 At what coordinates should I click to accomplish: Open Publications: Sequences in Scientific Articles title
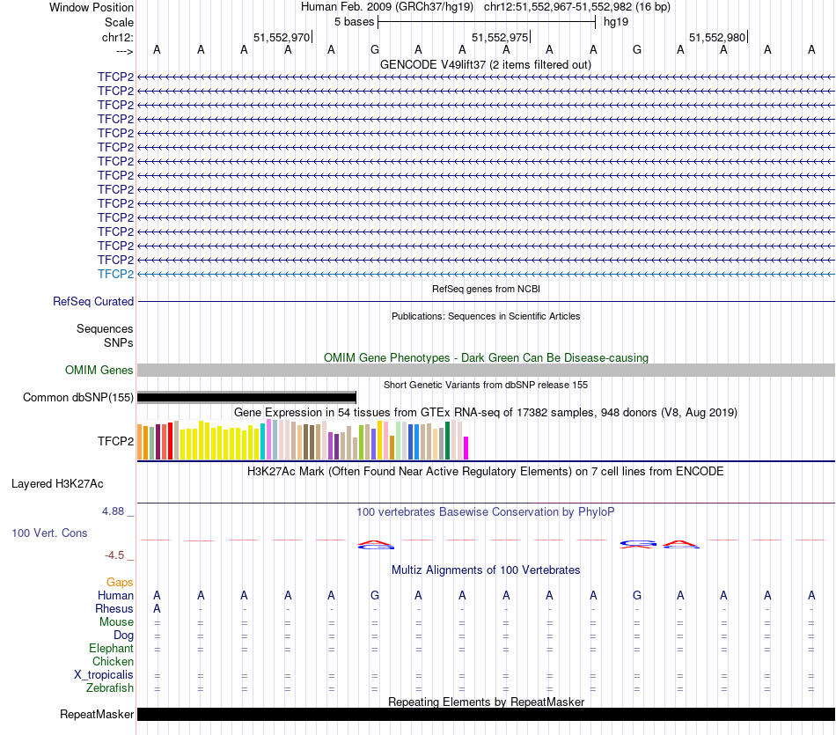(486, 316)
